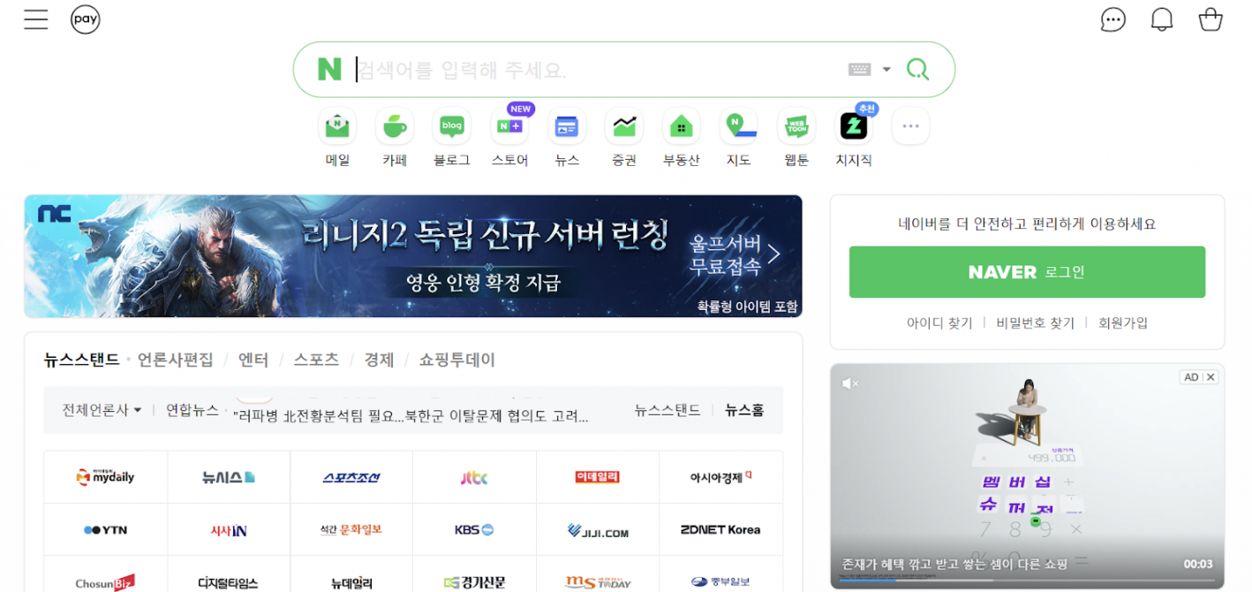1252x592 pixels.
Task: Open mydaily press logo
Action: pos(105,477)
